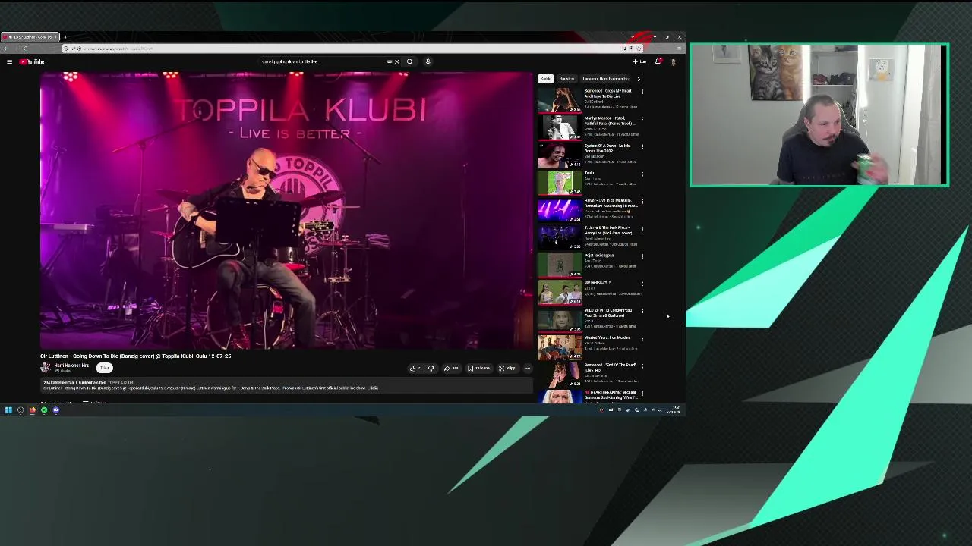Select the Ladannut Harri Halonen chip
The height and width of the screenshot is (546, 972).
(x=605, y=79)
